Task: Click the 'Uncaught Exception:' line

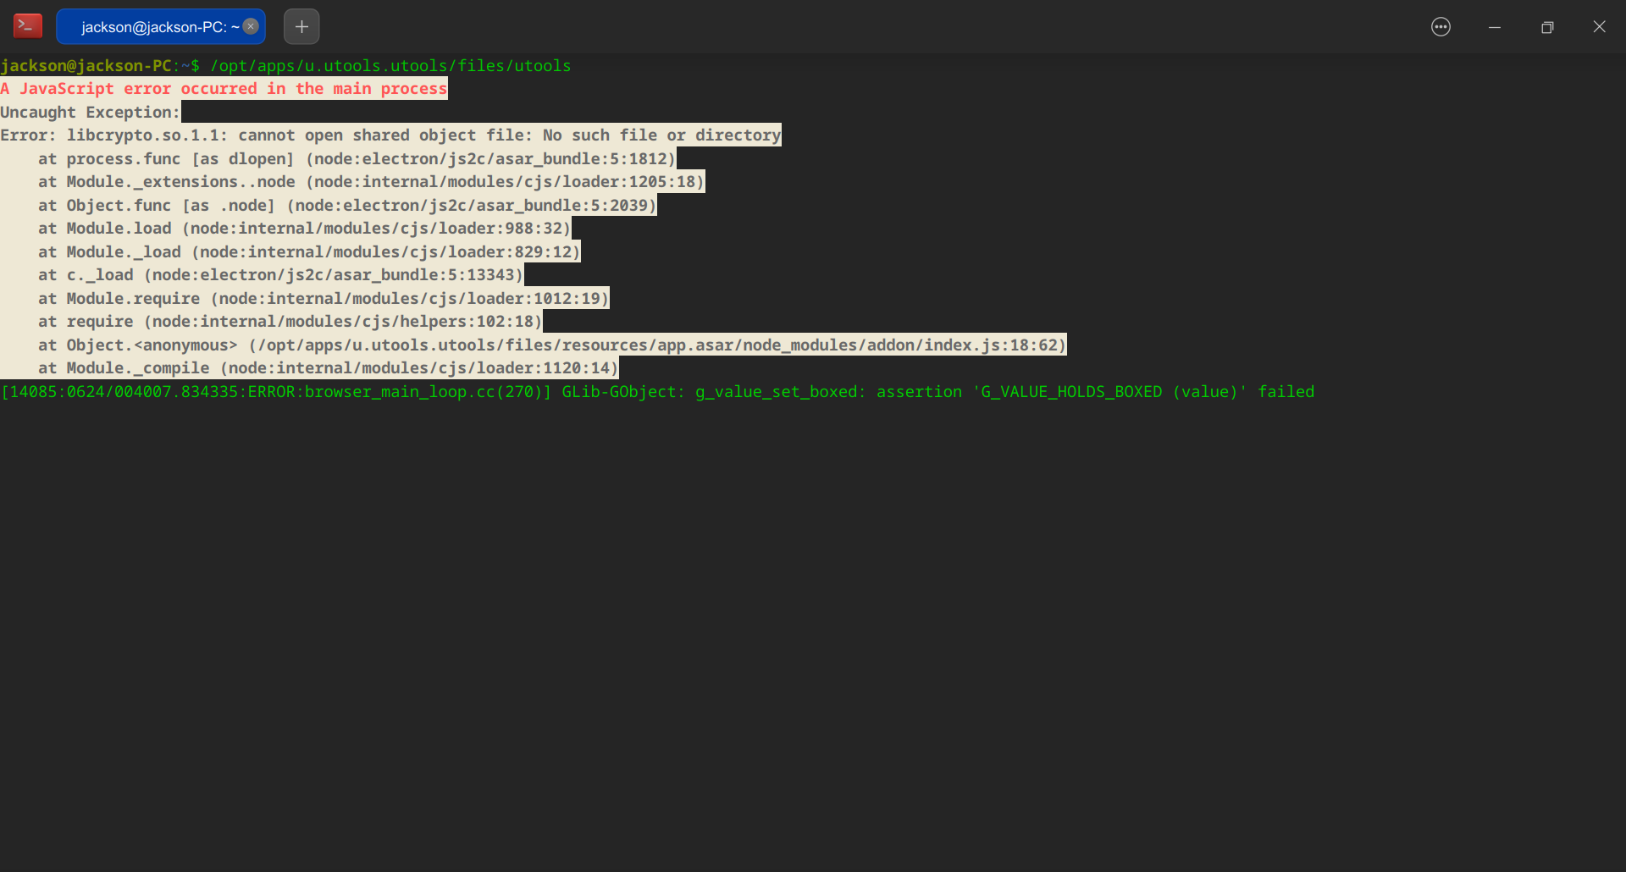Action: pyautogui.click(x=91, y=113)
